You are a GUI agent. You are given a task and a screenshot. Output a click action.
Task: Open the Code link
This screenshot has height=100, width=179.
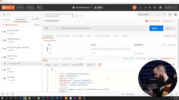coord(174,36)
